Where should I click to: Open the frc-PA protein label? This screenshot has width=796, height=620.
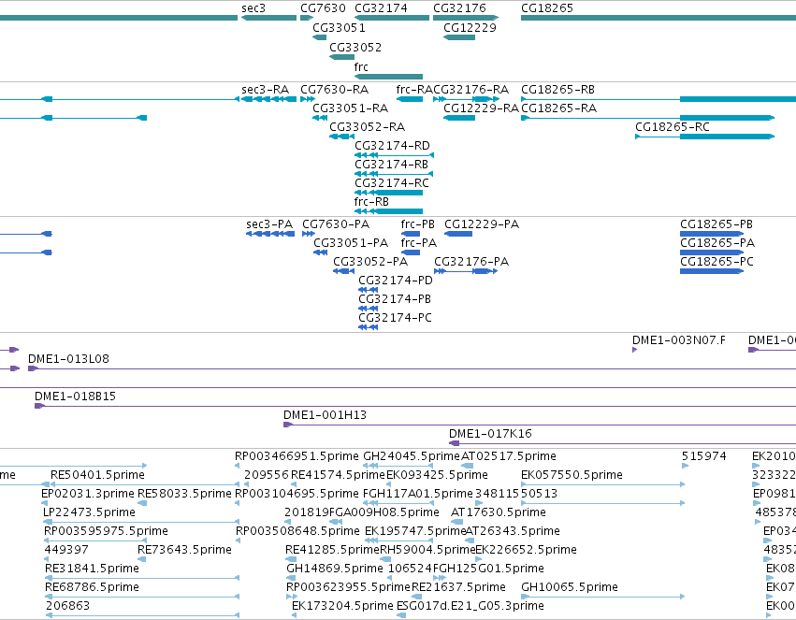pos(419,243)
